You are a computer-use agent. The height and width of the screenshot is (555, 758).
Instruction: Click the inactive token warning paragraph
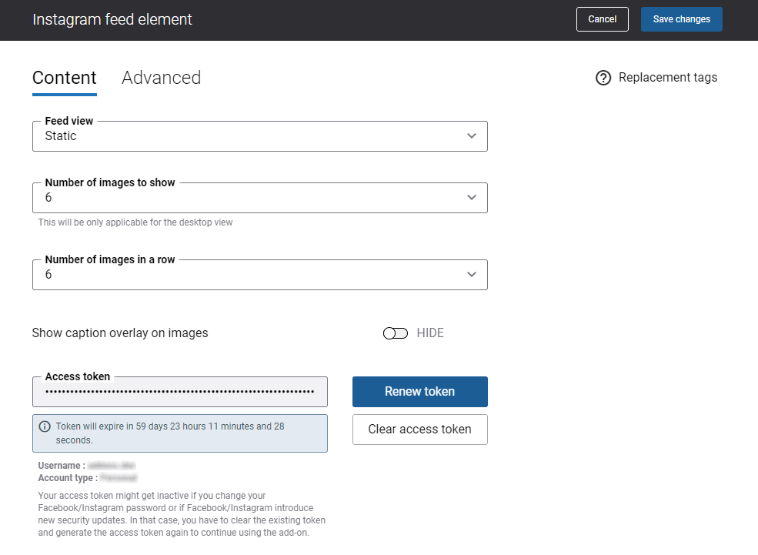[182, 514]
